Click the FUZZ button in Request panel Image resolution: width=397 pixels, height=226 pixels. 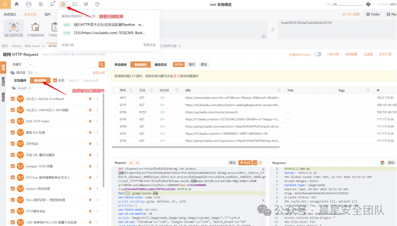(245, 163)
